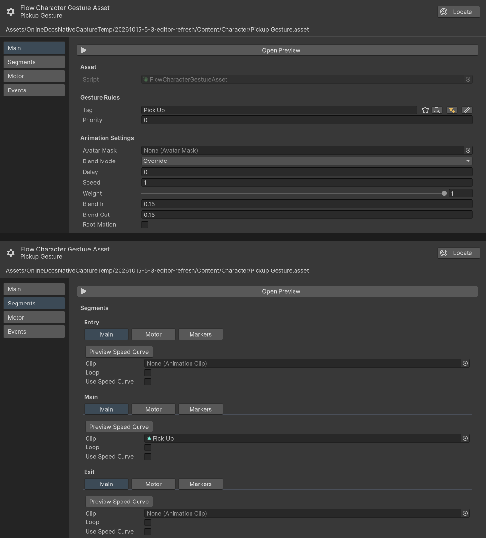Click the Blend Out value field
Image resolution: width=486 pixels, height=538 pixels.
307,215
